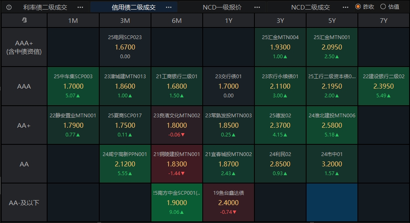The height and width of the screenshot is (223, 410).
Task: Click the 7Y column header
Action: tap(384, 20)
